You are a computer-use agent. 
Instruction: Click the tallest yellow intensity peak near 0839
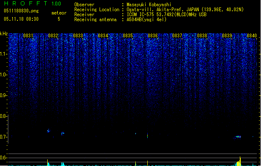coord(240,161)
